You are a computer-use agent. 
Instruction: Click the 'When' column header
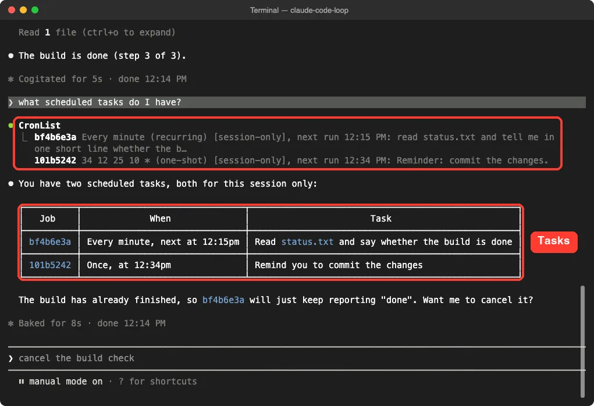click(160, 219)
